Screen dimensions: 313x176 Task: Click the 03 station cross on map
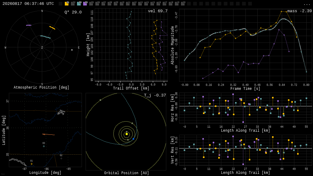tap(44, 146)
